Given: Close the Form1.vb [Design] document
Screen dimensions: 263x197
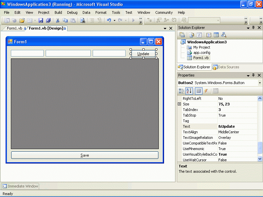Looking at the screenshot, I should [x=171, y=28].
